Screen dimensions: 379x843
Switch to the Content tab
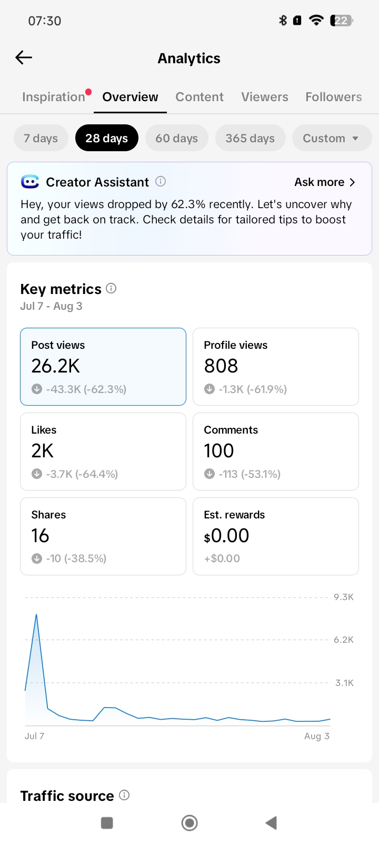pyautogui.click(x=200, y=97)
